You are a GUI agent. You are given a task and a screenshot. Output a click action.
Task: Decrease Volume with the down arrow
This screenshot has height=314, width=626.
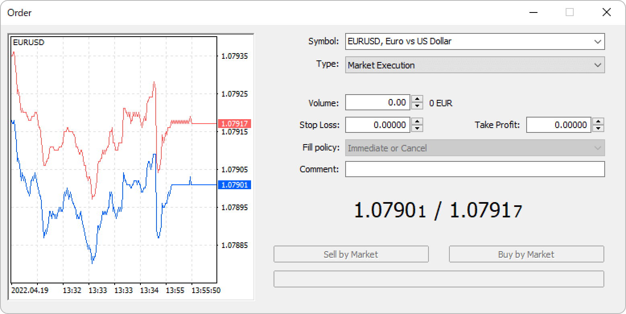pyautogui.click(x=417, y=106)
